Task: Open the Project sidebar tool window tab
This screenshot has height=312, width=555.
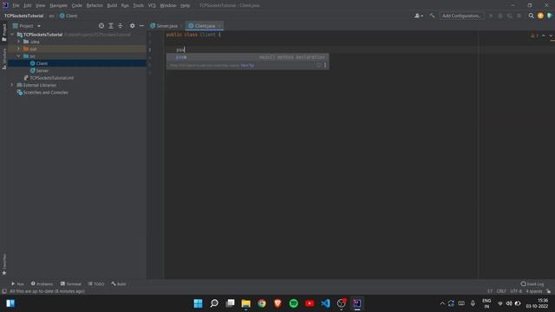Action: 4,33
